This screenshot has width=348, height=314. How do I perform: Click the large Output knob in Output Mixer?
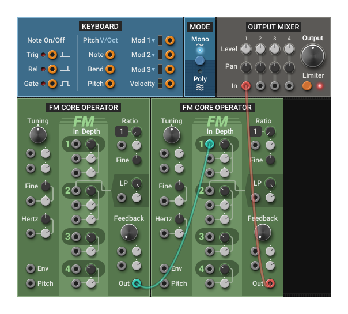(x=313, y=56)
